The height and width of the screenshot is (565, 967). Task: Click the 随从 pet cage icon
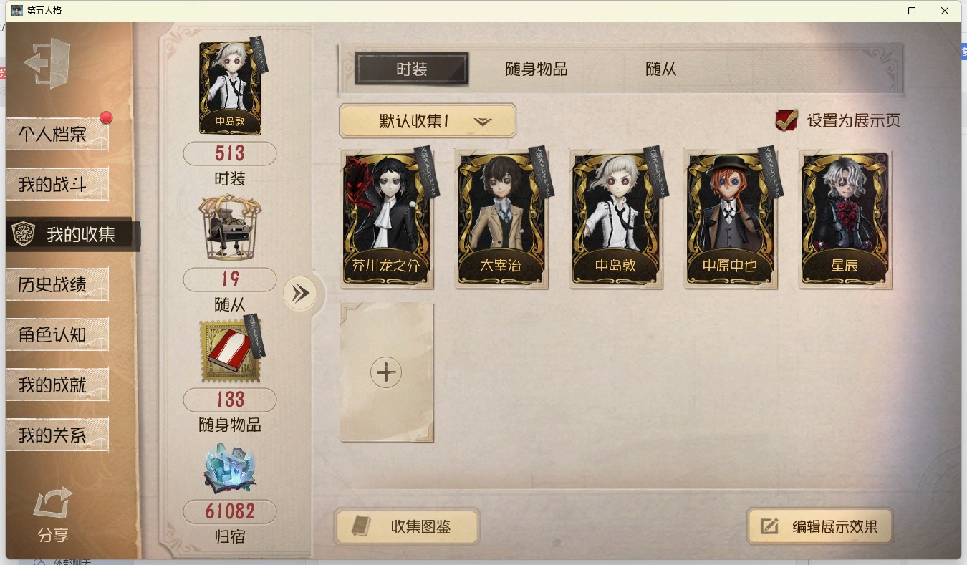coord(230,228)
